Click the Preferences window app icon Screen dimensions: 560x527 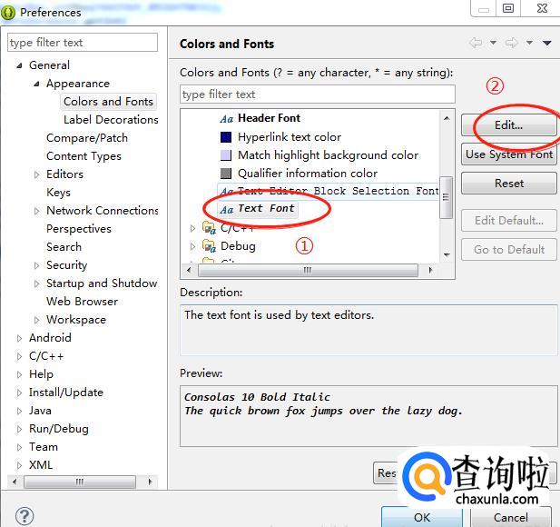coord(8,13)
